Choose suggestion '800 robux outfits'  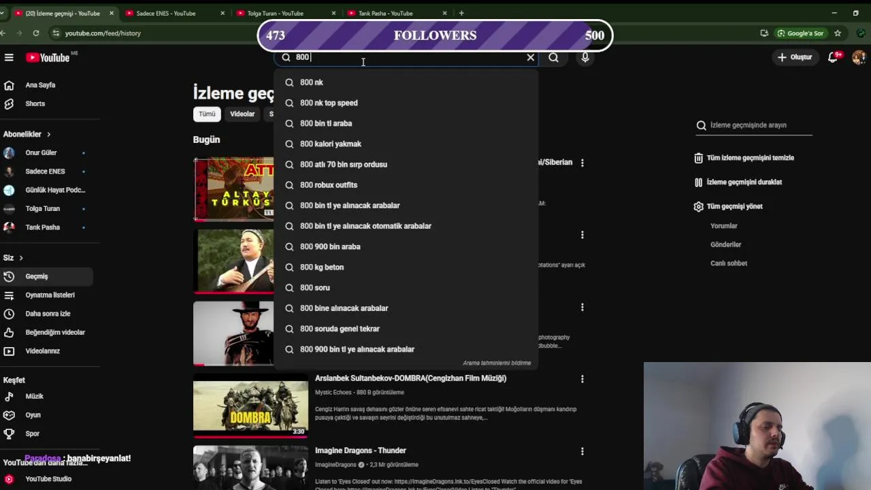(406, 185)
